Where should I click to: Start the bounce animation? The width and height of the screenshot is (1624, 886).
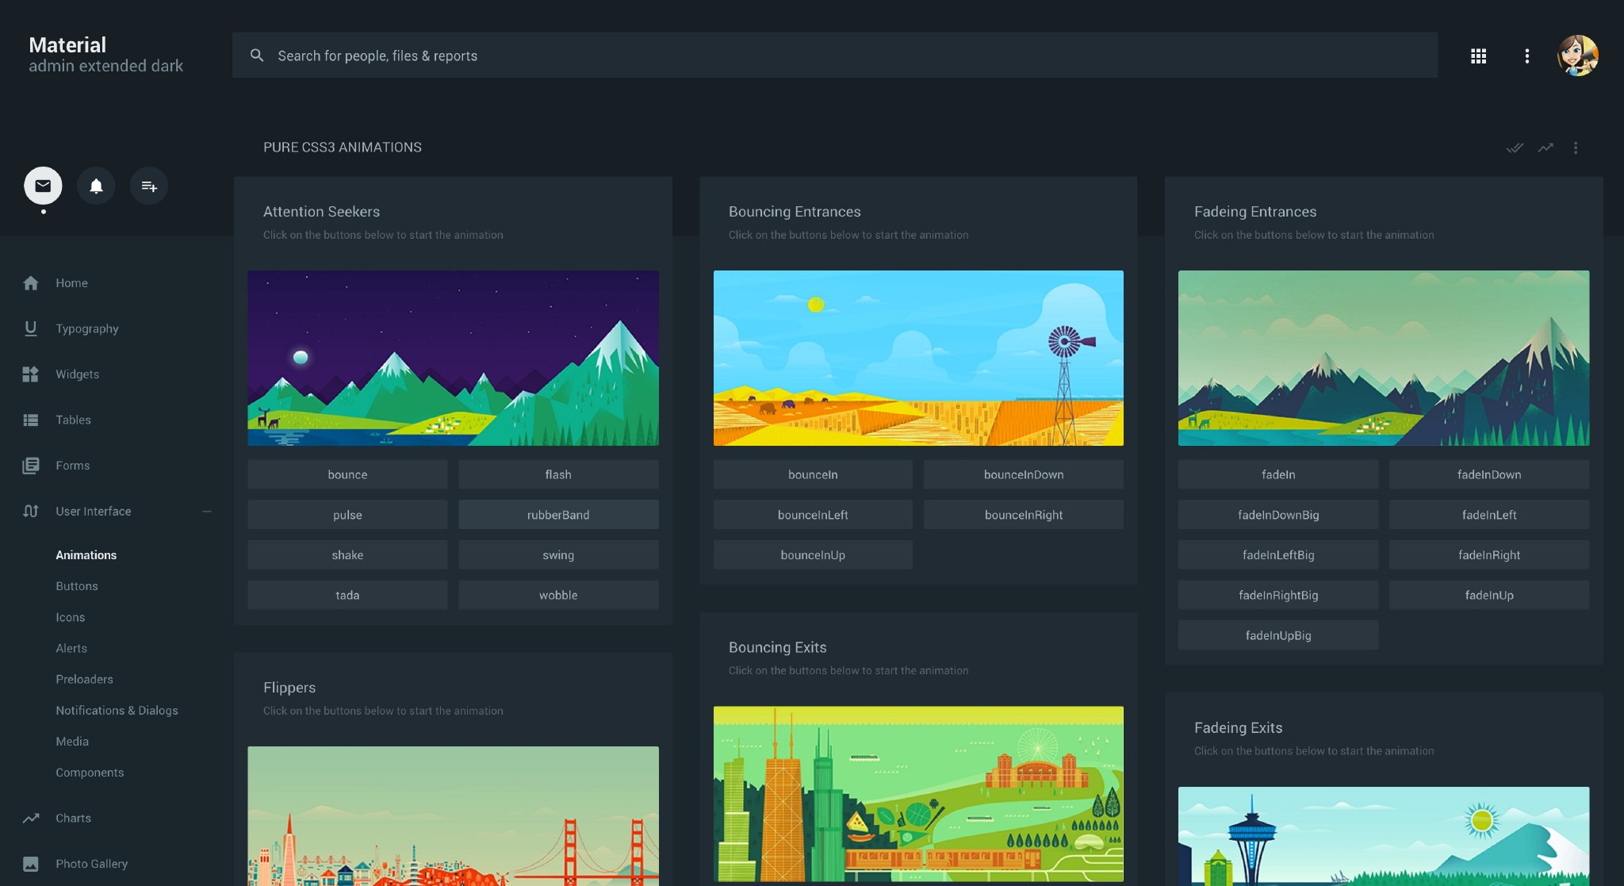coord(347,474)
